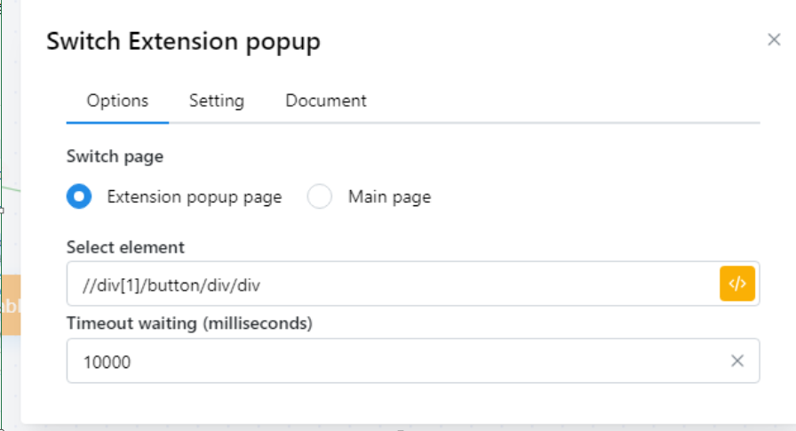Click the "Select element" field label
Viewport: 796px width, 431px height.
tap(125, 247)
